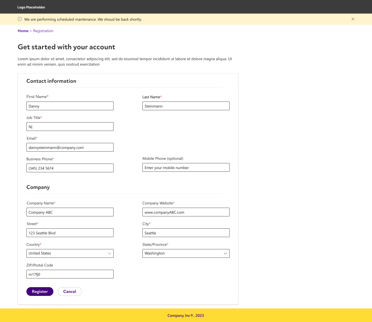Image resolution: width=372 pixels, height=322 pixels.
Task: Click the Business Phone label
Action: 40,159
